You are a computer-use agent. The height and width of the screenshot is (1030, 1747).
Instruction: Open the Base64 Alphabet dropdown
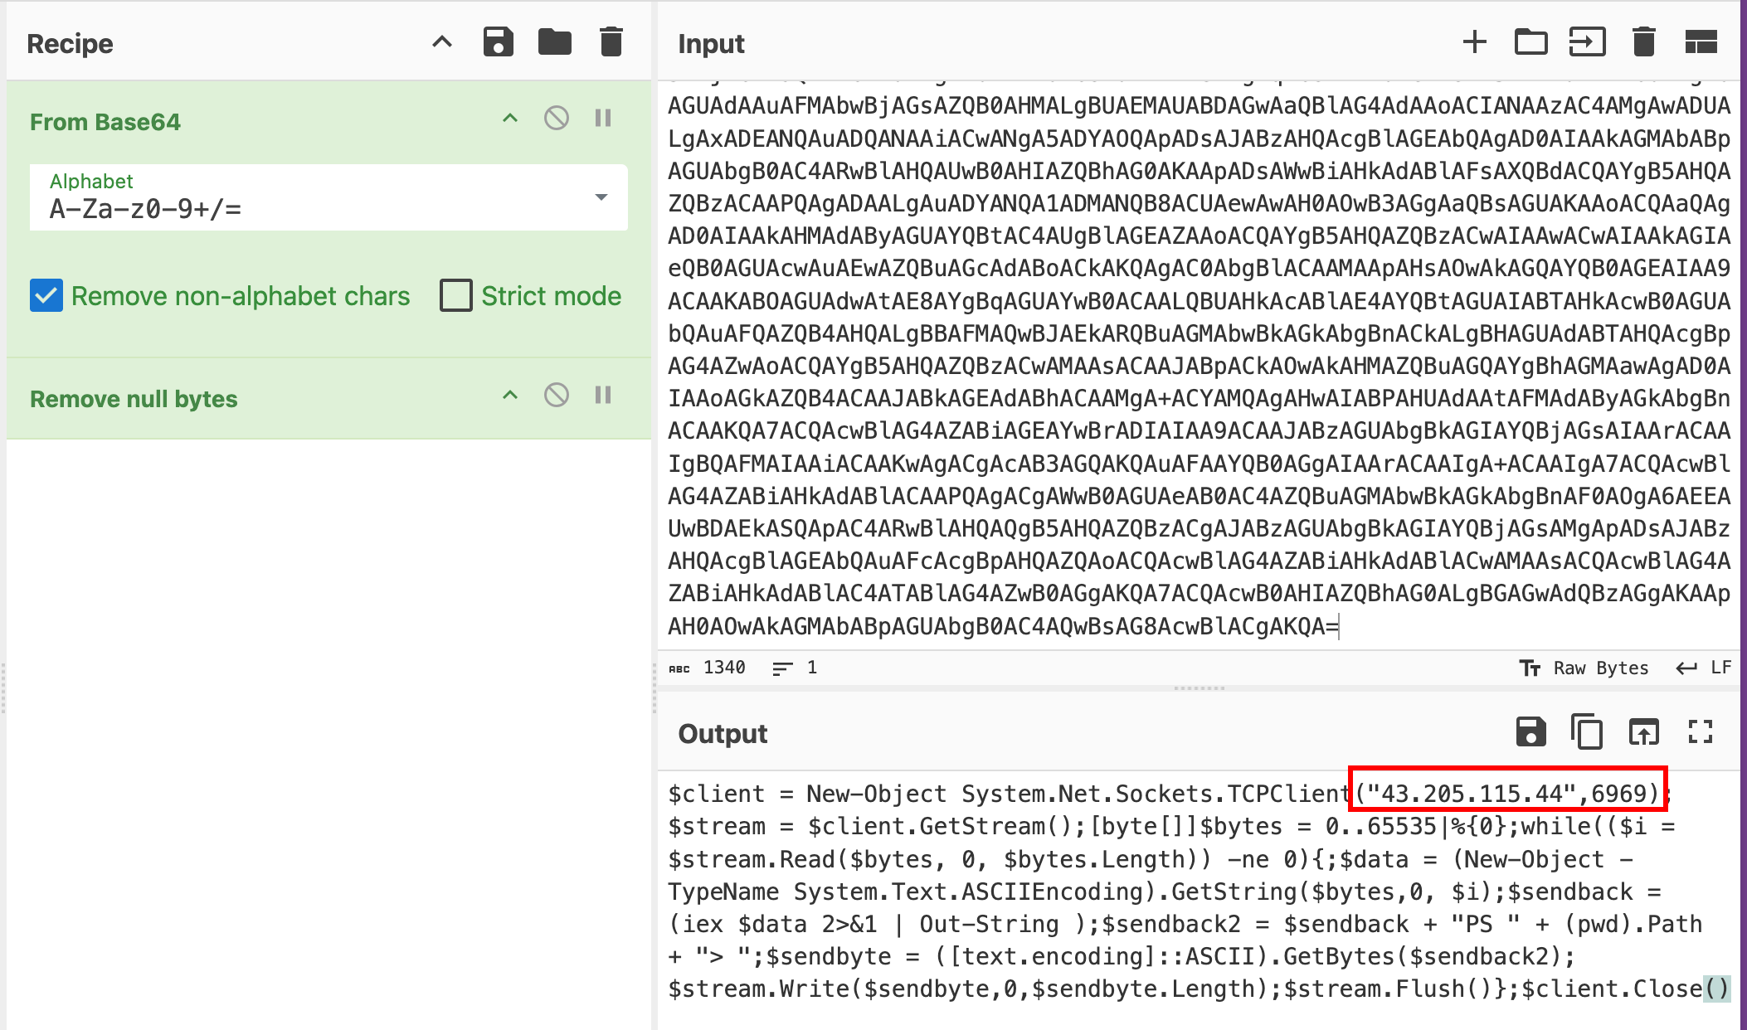(x=601, y=197)
